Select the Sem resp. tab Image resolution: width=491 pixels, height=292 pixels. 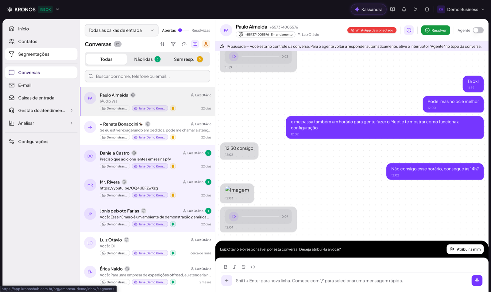click(x=188, y=59)
